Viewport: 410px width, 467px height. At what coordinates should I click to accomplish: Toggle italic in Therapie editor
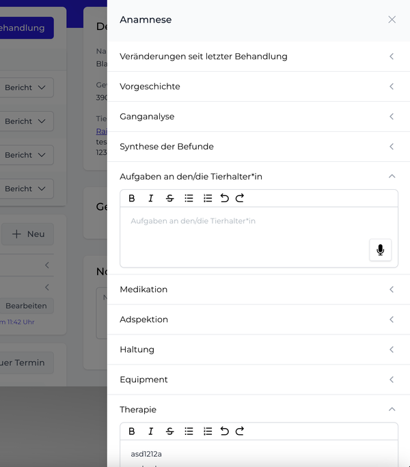point(151,431)
